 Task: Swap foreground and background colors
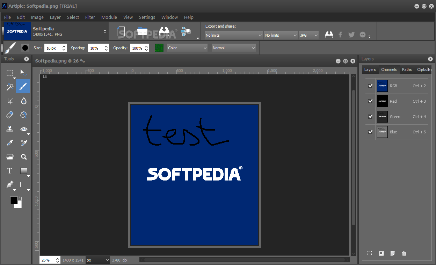[x=20, y=198]
